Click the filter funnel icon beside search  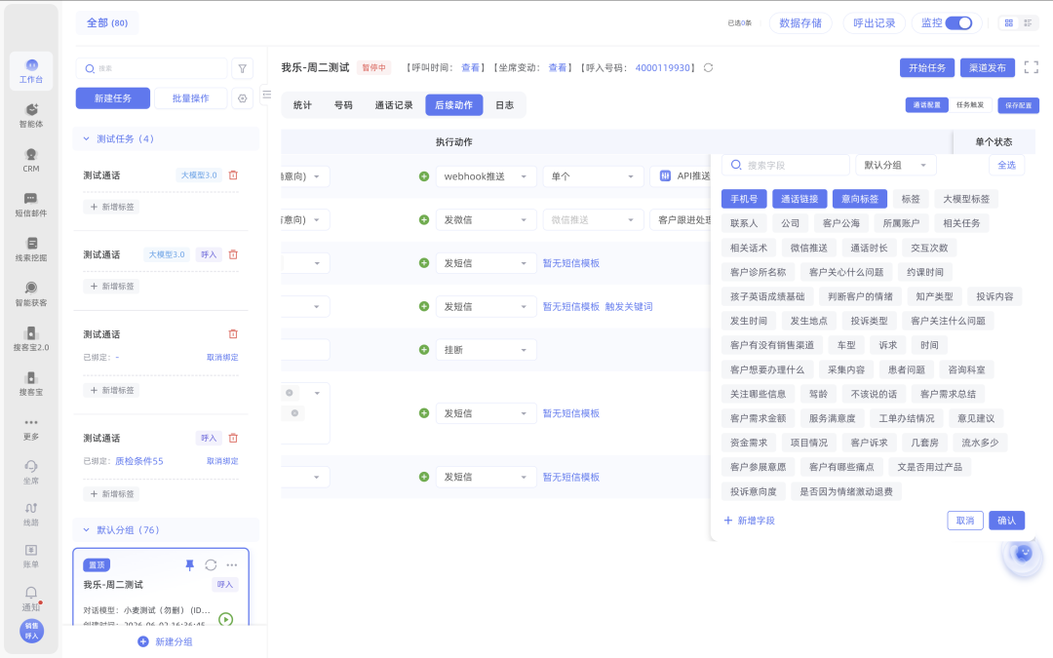pyautogui.click(x=243, y=68)
